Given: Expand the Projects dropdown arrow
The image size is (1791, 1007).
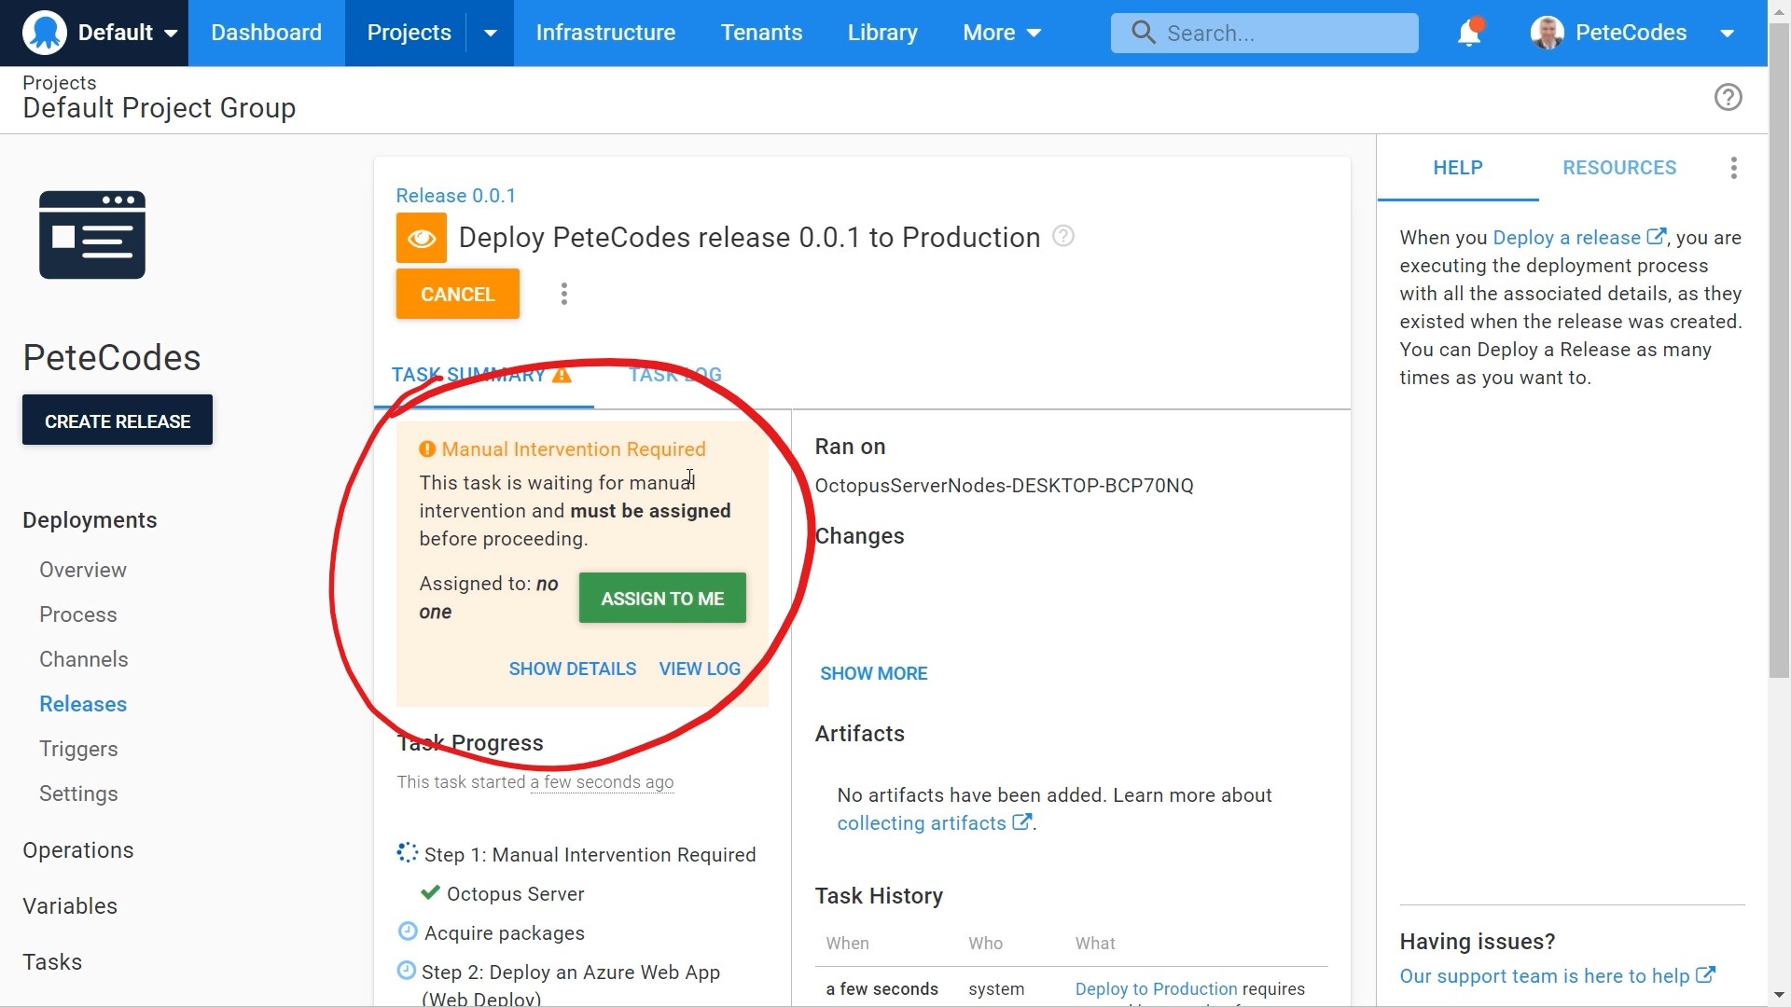Looking at the screenshot, I should (490, 33).
